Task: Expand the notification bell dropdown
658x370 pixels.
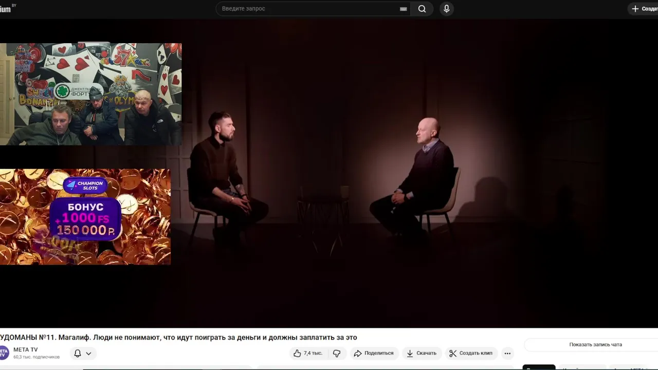Action: click(83, 354)
